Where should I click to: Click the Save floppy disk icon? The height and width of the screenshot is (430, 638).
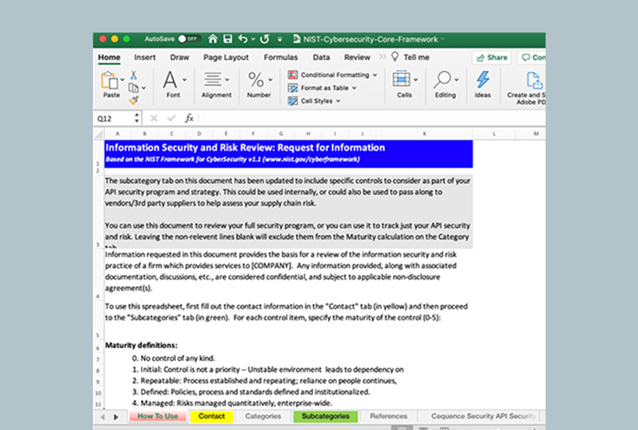tap(228, 39)
